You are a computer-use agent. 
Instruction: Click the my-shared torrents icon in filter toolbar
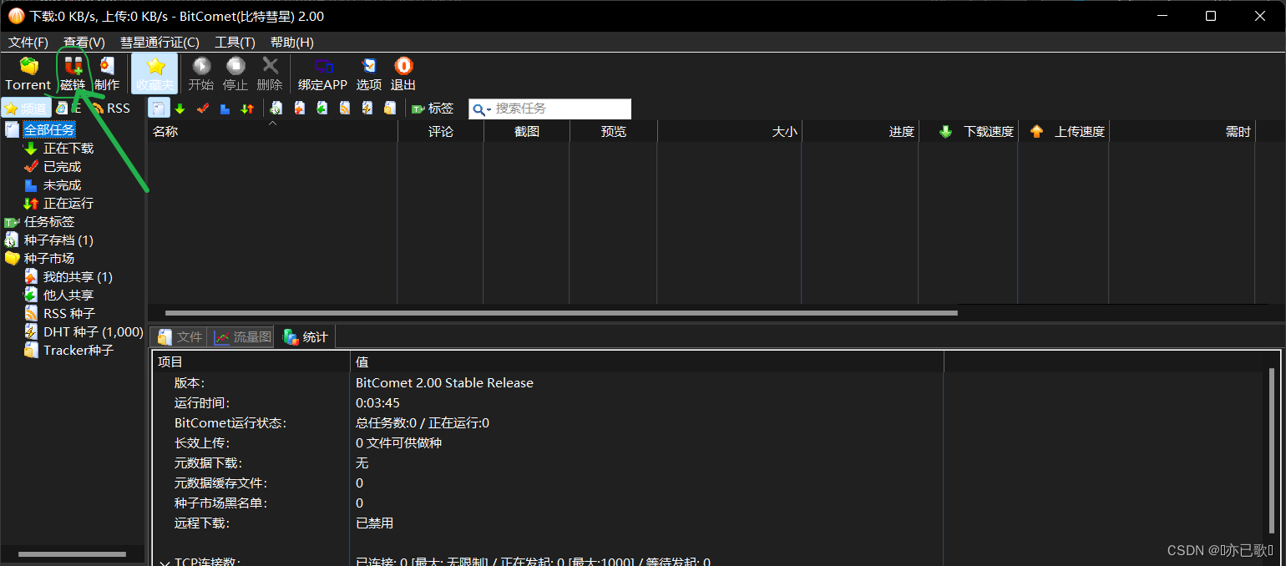299,109
